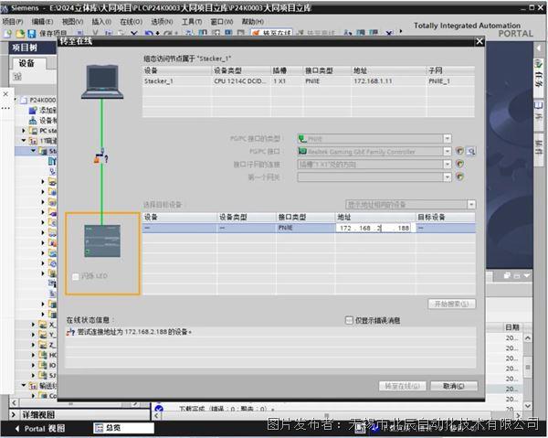Toggle the 仅显示错误消息 checkbox
The width and height of the screenshot is (548, 438).
349,320
